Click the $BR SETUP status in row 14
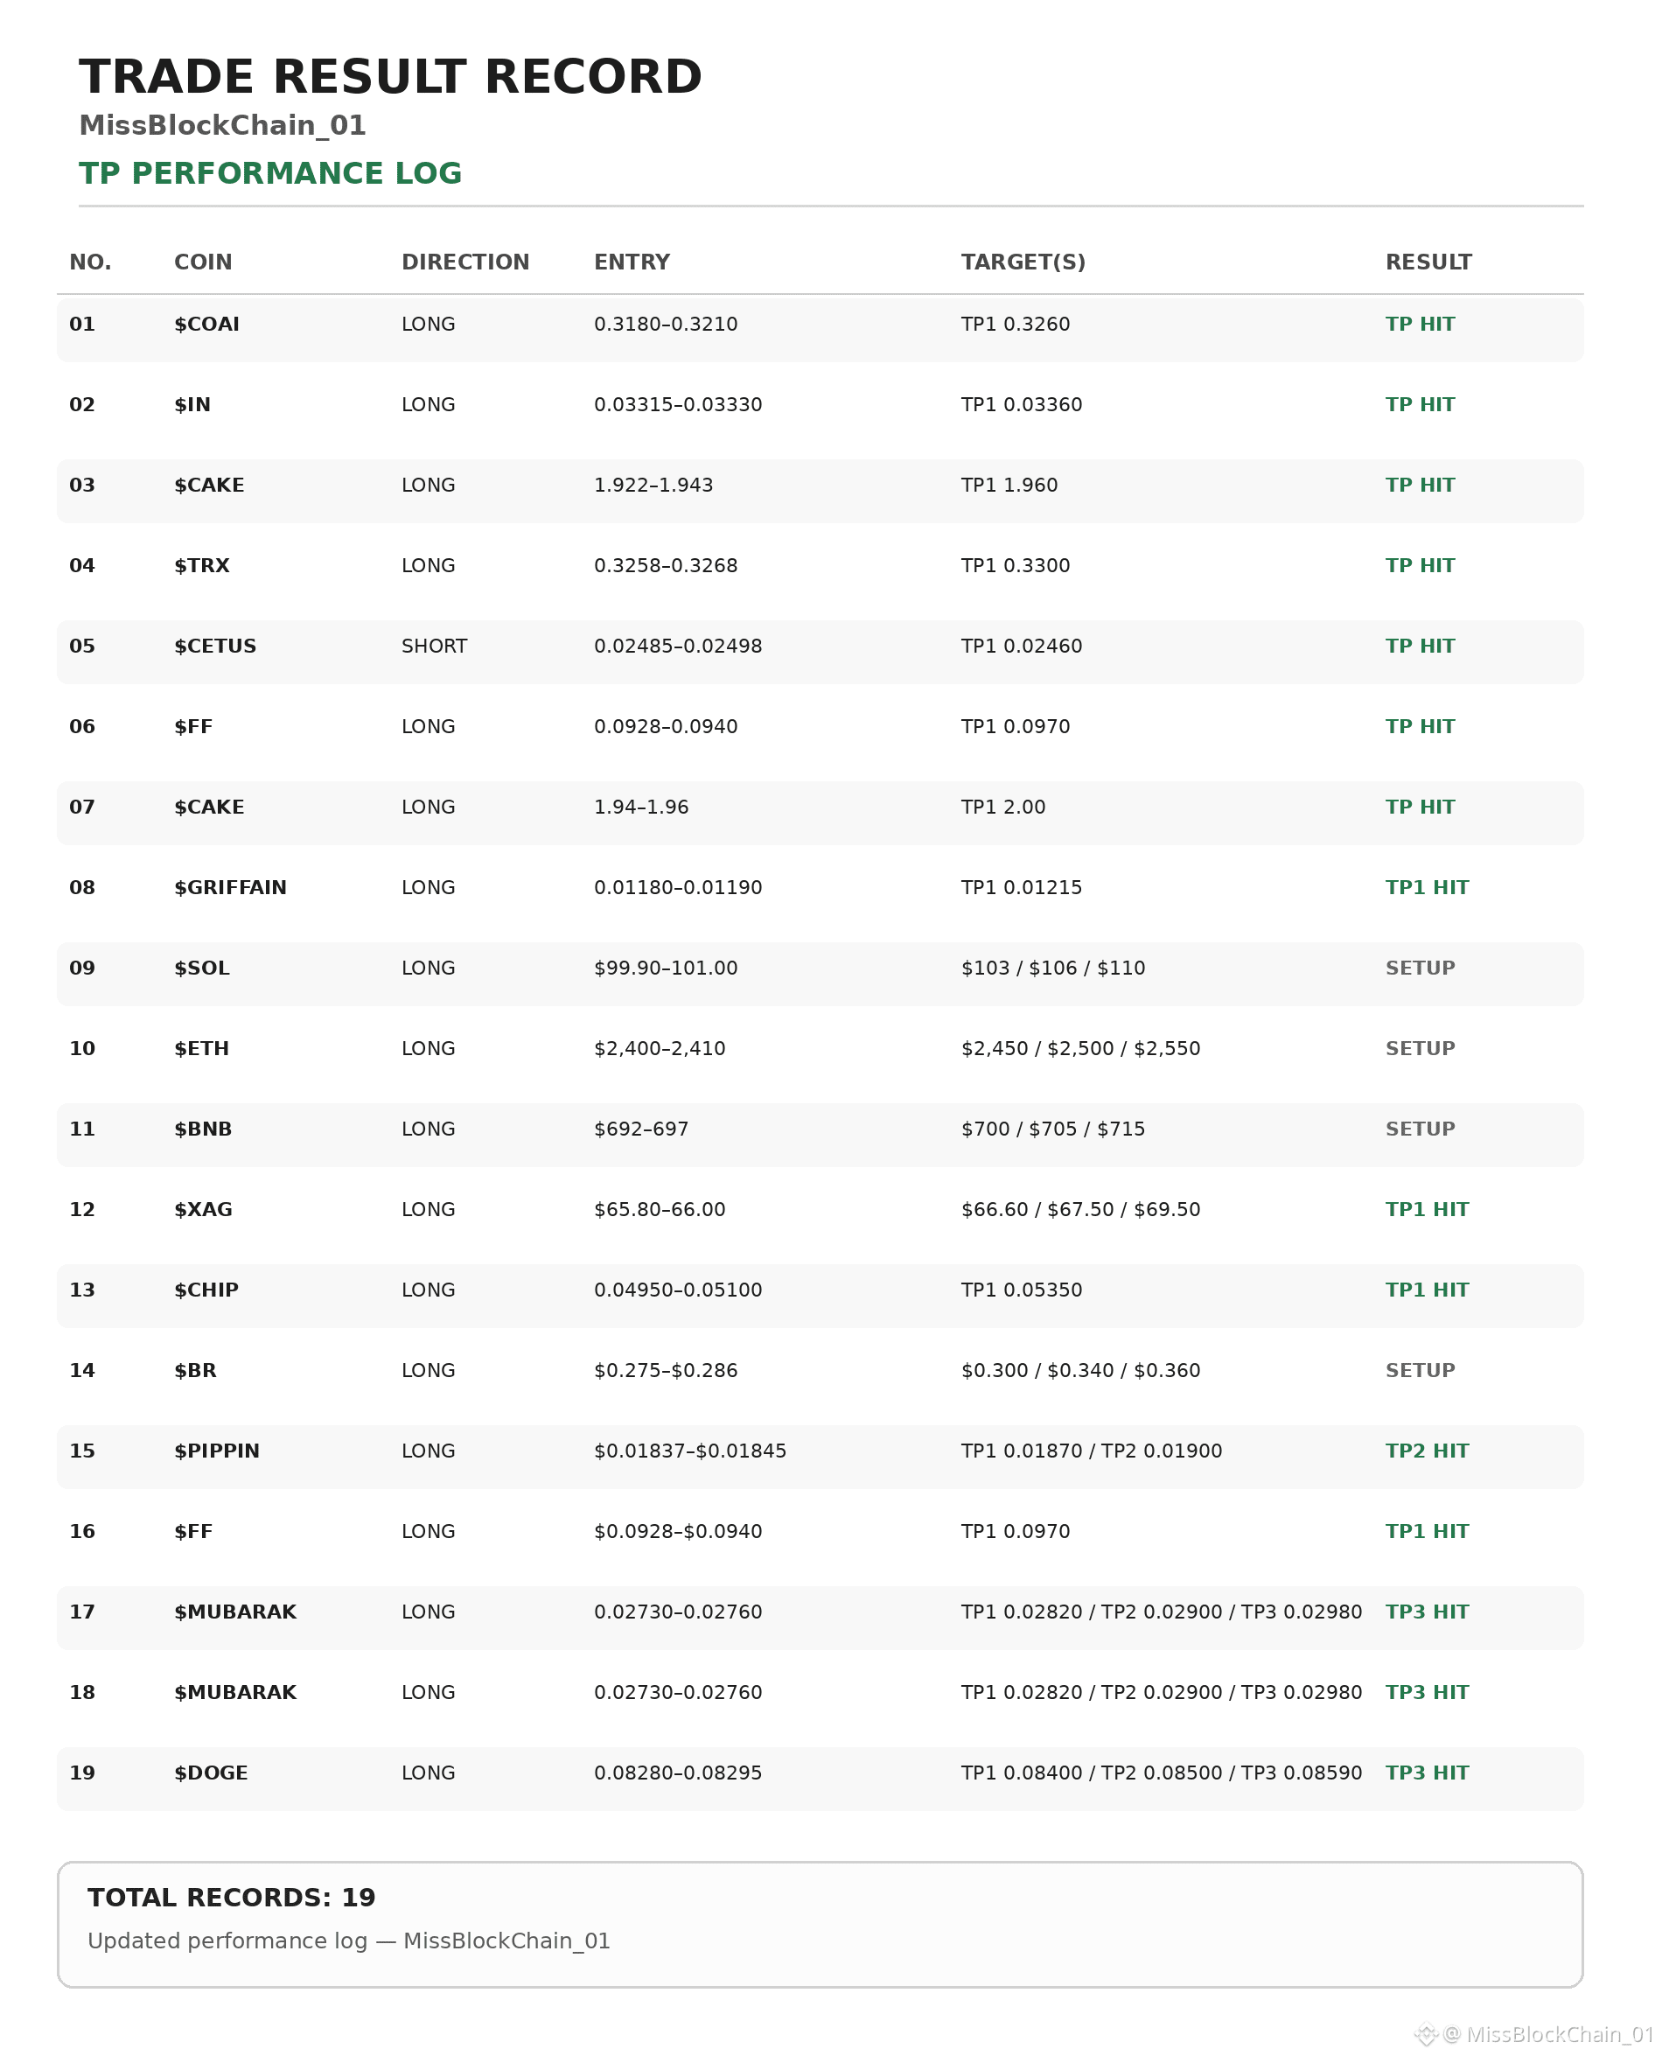This screenshot has height=2056, width=1662. click(x=1420, y=1370)
